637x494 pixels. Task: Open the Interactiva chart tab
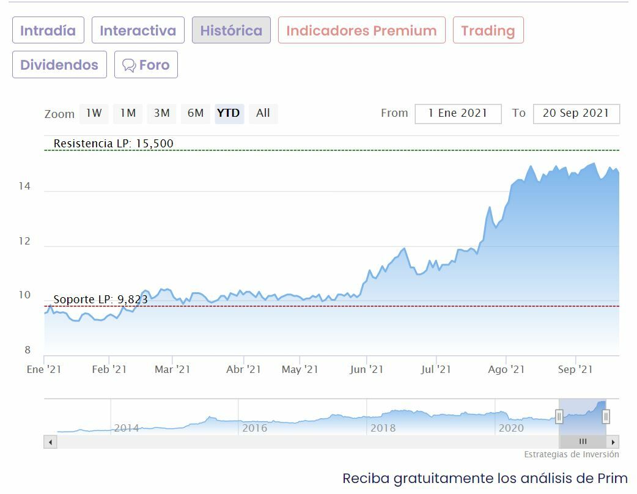coord(138,31)
